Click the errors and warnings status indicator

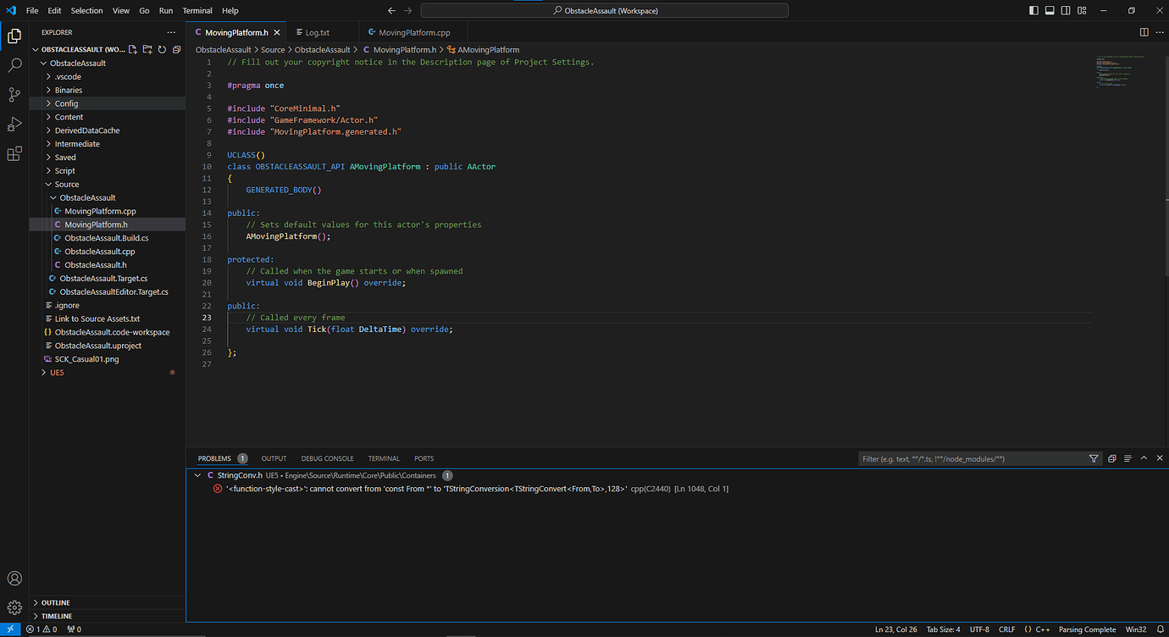click(41, 629)
